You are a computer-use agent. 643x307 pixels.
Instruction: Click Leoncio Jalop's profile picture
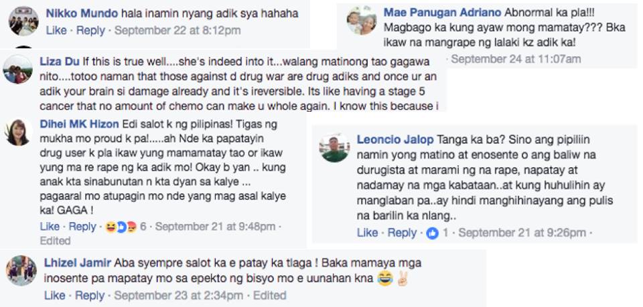click(x=335, y=147)
